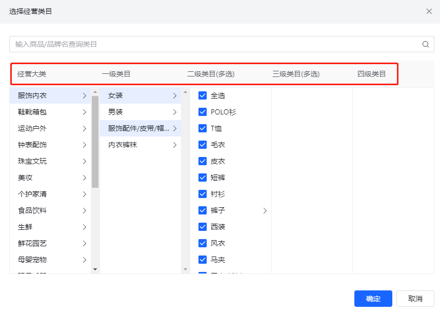Expand the 裤子 subcategory chevron

point(265,210)
